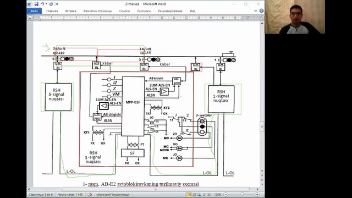Open the Файл tab

pyautogui.click(x=34, y=11)
